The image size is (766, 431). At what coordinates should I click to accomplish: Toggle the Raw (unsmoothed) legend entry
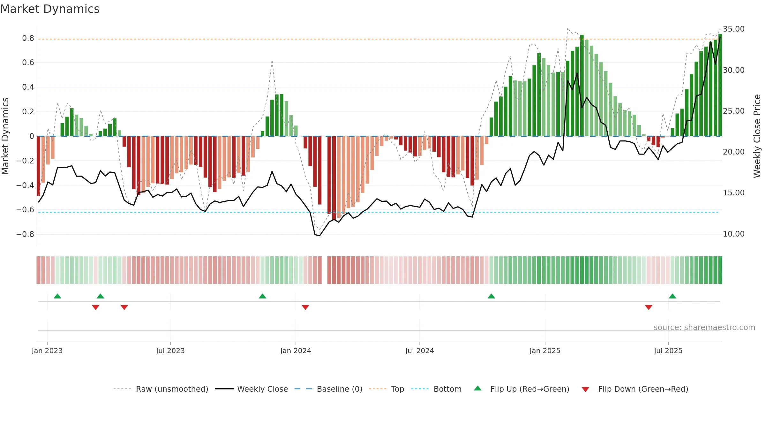(161, 389)
